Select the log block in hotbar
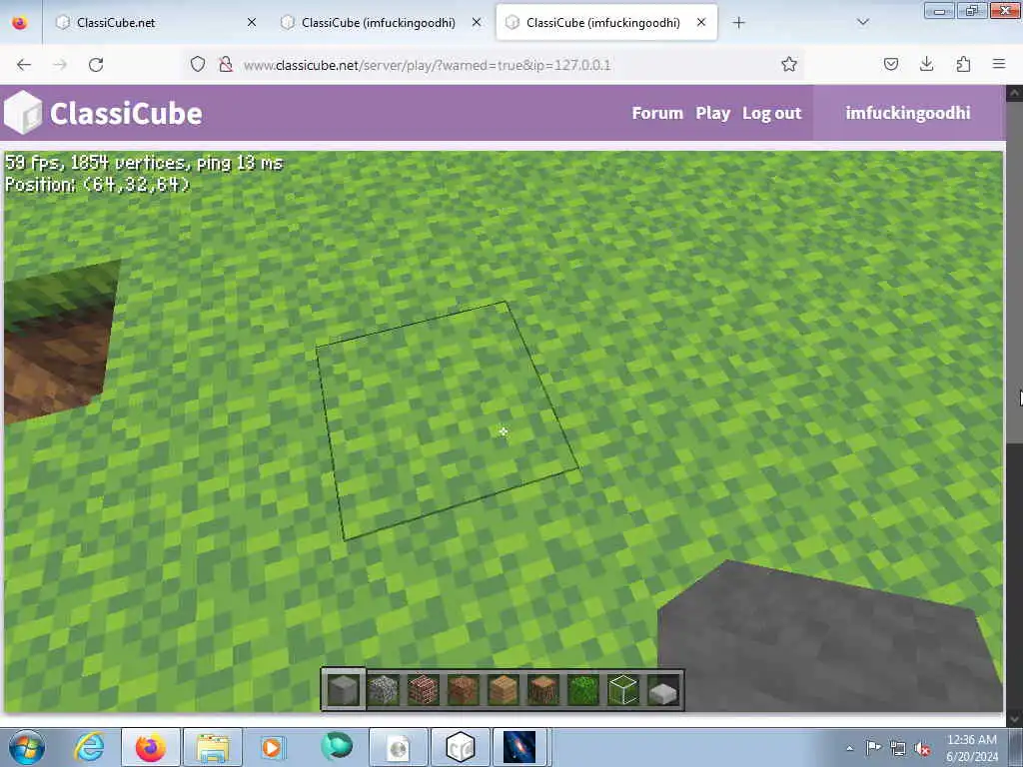 click(x=542, y=689)
